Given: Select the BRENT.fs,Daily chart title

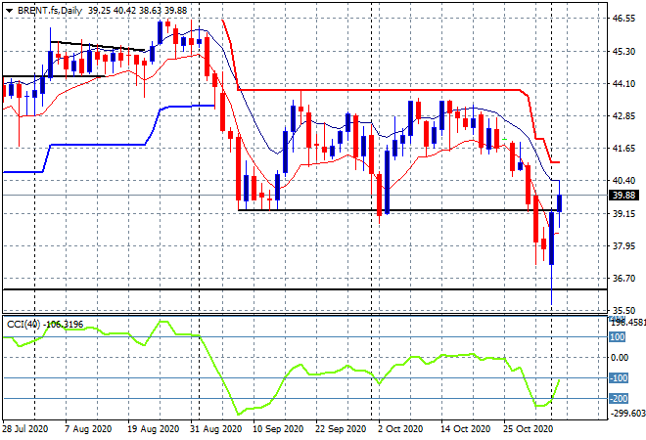Looking at the screenshot, I should (50, 11).
